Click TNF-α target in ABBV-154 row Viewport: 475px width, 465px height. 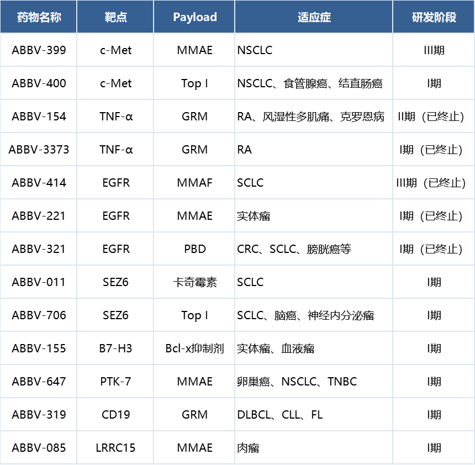click(x=116, y=117)
